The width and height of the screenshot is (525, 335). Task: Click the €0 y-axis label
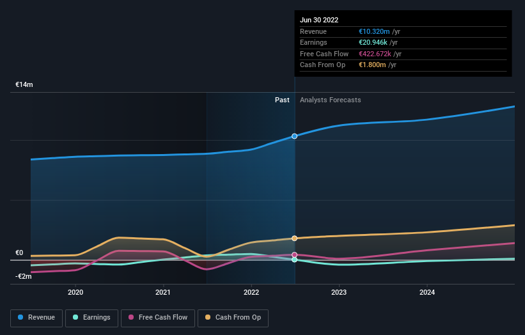(19, 253)
